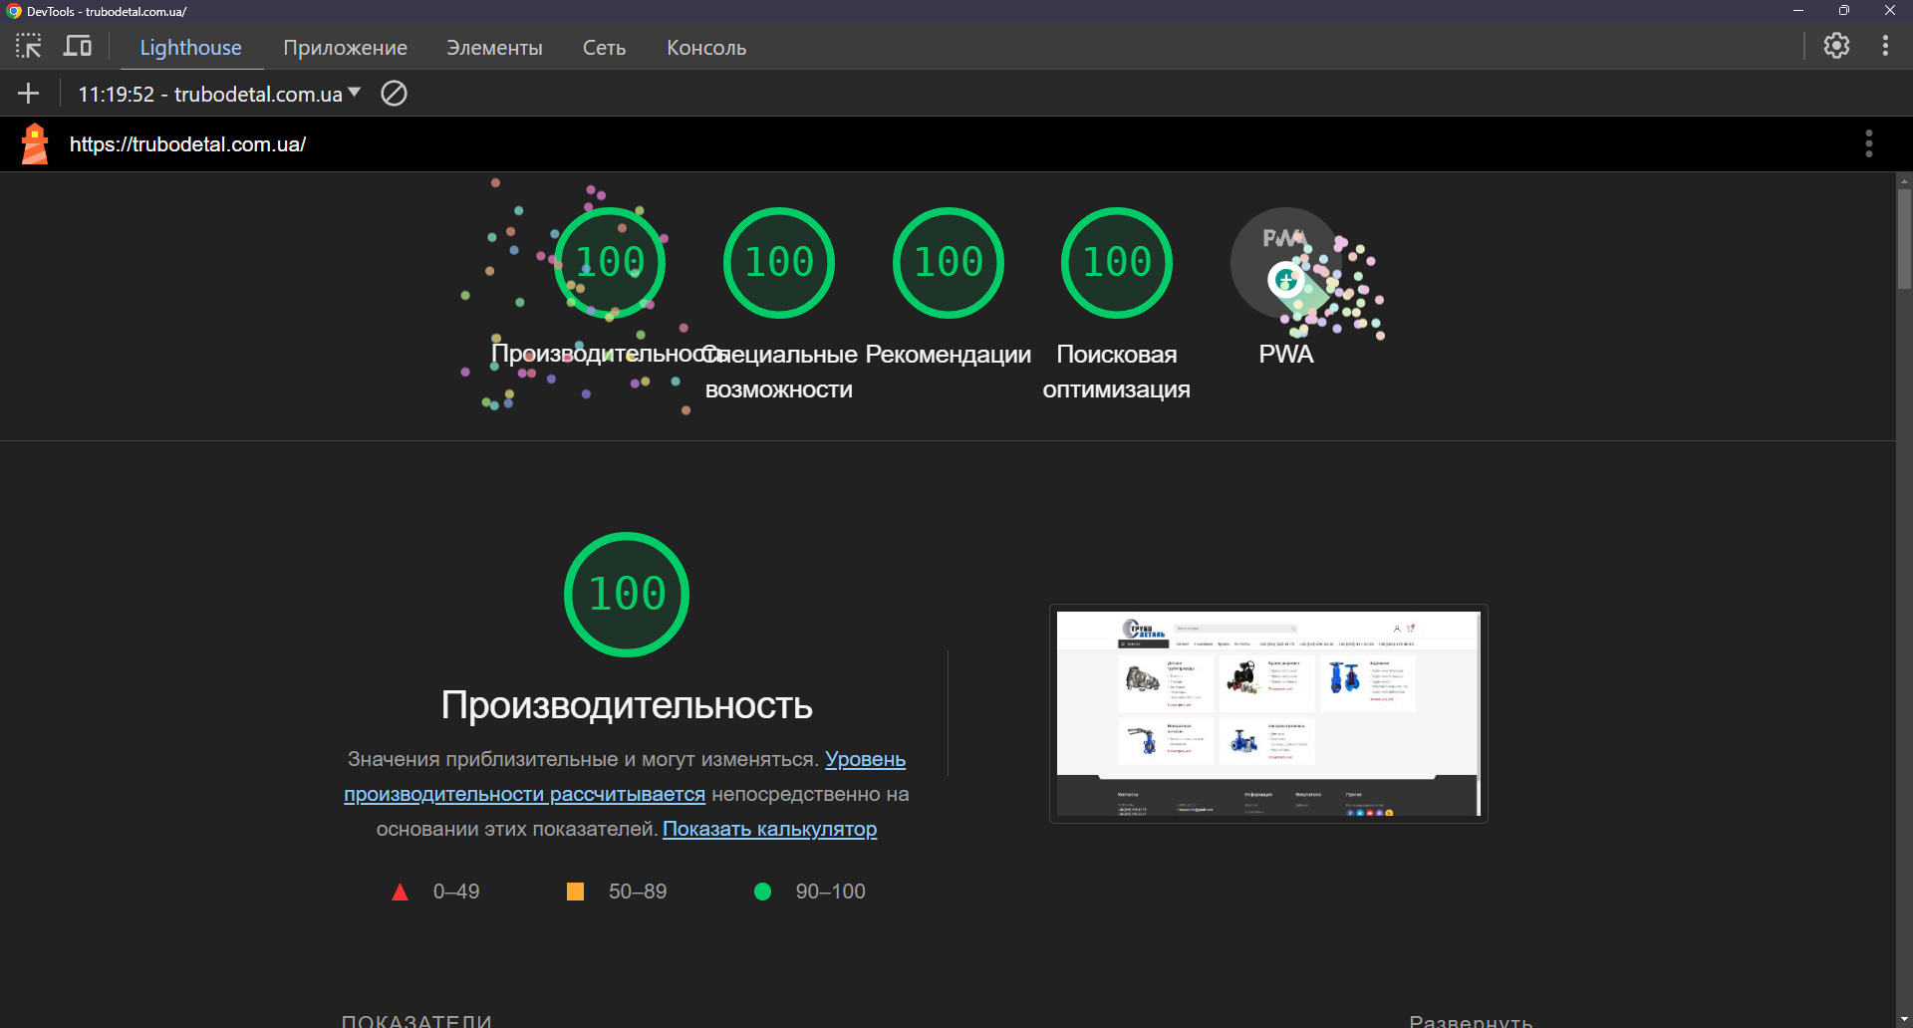Open DevTools customize kebab menu
The height and width of the screenshot is (1028, 1913).
(x=1885, y=46)
